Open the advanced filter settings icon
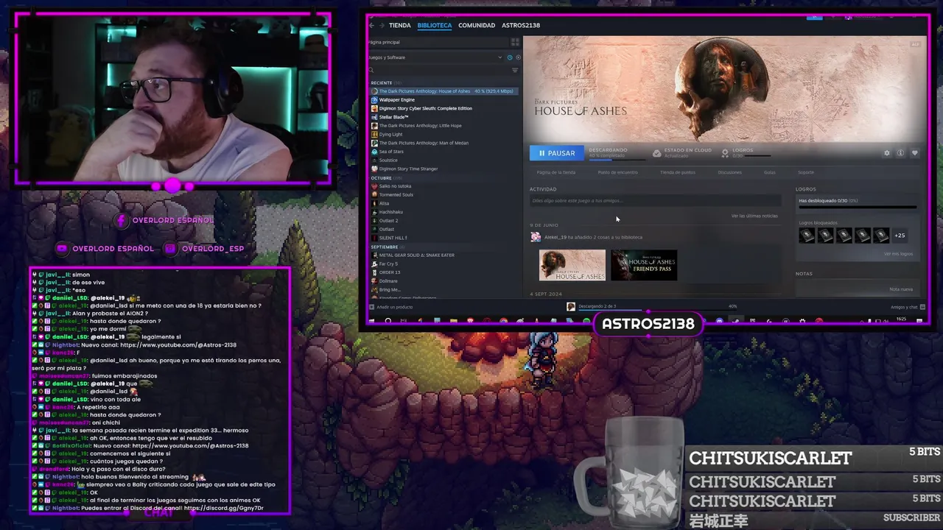Screen dimensions: 943x530 click(516, 70)
